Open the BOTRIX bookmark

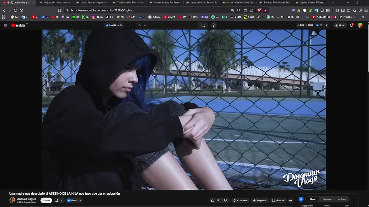tap(293, 17)
